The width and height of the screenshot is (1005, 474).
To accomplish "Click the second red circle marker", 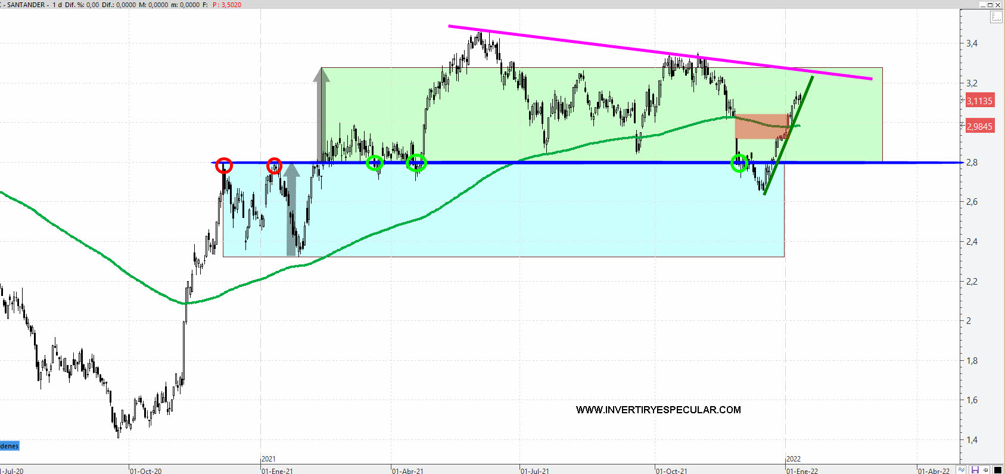I will click(274, 166).
